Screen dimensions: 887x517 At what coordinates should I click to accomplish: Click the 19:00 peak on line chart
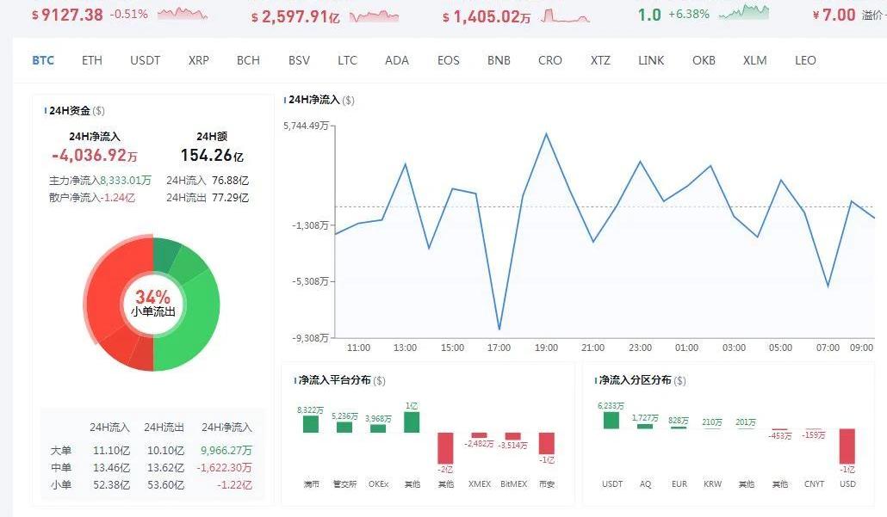click(545, 134)
